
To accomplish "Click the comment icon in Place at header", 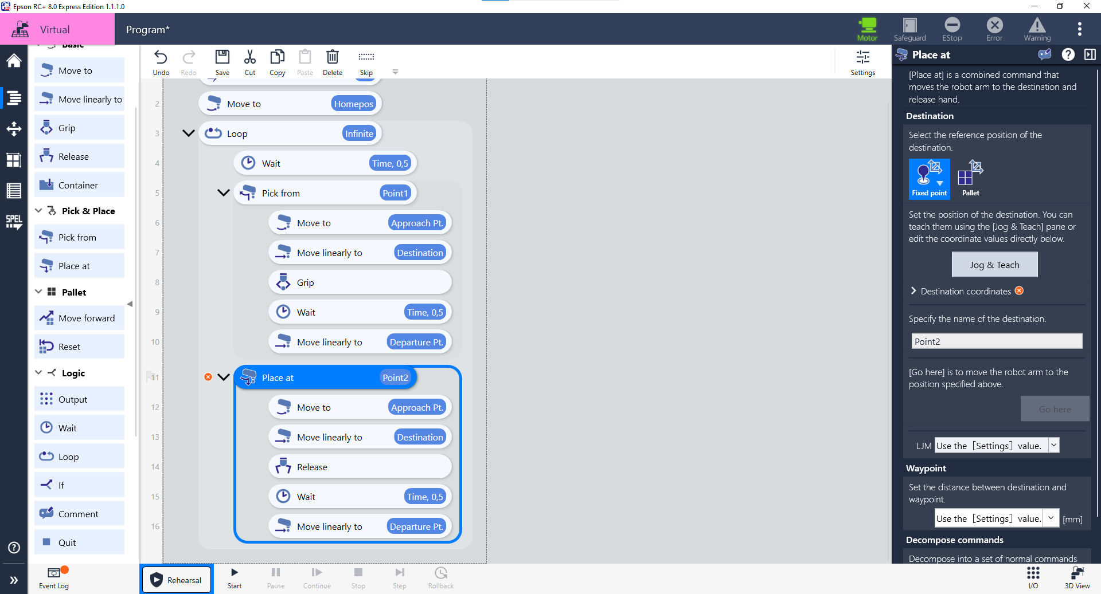I will [x=1045, y=54].
